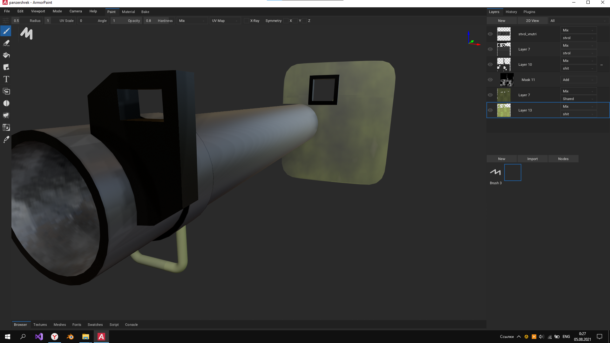
Task: Select the Color Picker eyedropper tool
Action: [6, 140]
